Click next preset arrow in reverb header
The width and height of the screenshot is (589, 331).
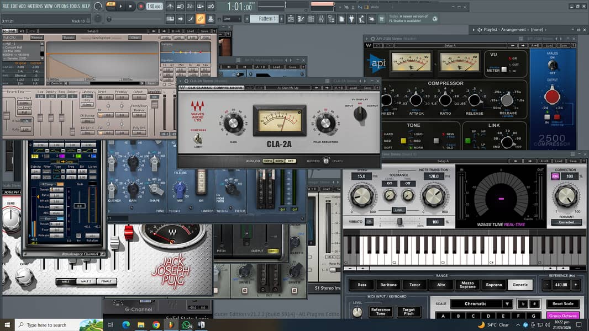[x=164, y=31]
